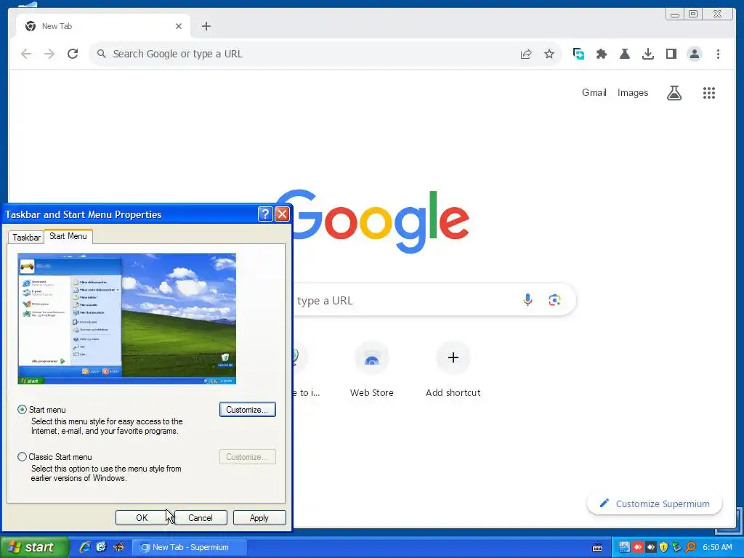Click the red tray icon
Image resolution: width=744 pixels, height=558 pixels.
pyautogui.click(x=637, y=547)
